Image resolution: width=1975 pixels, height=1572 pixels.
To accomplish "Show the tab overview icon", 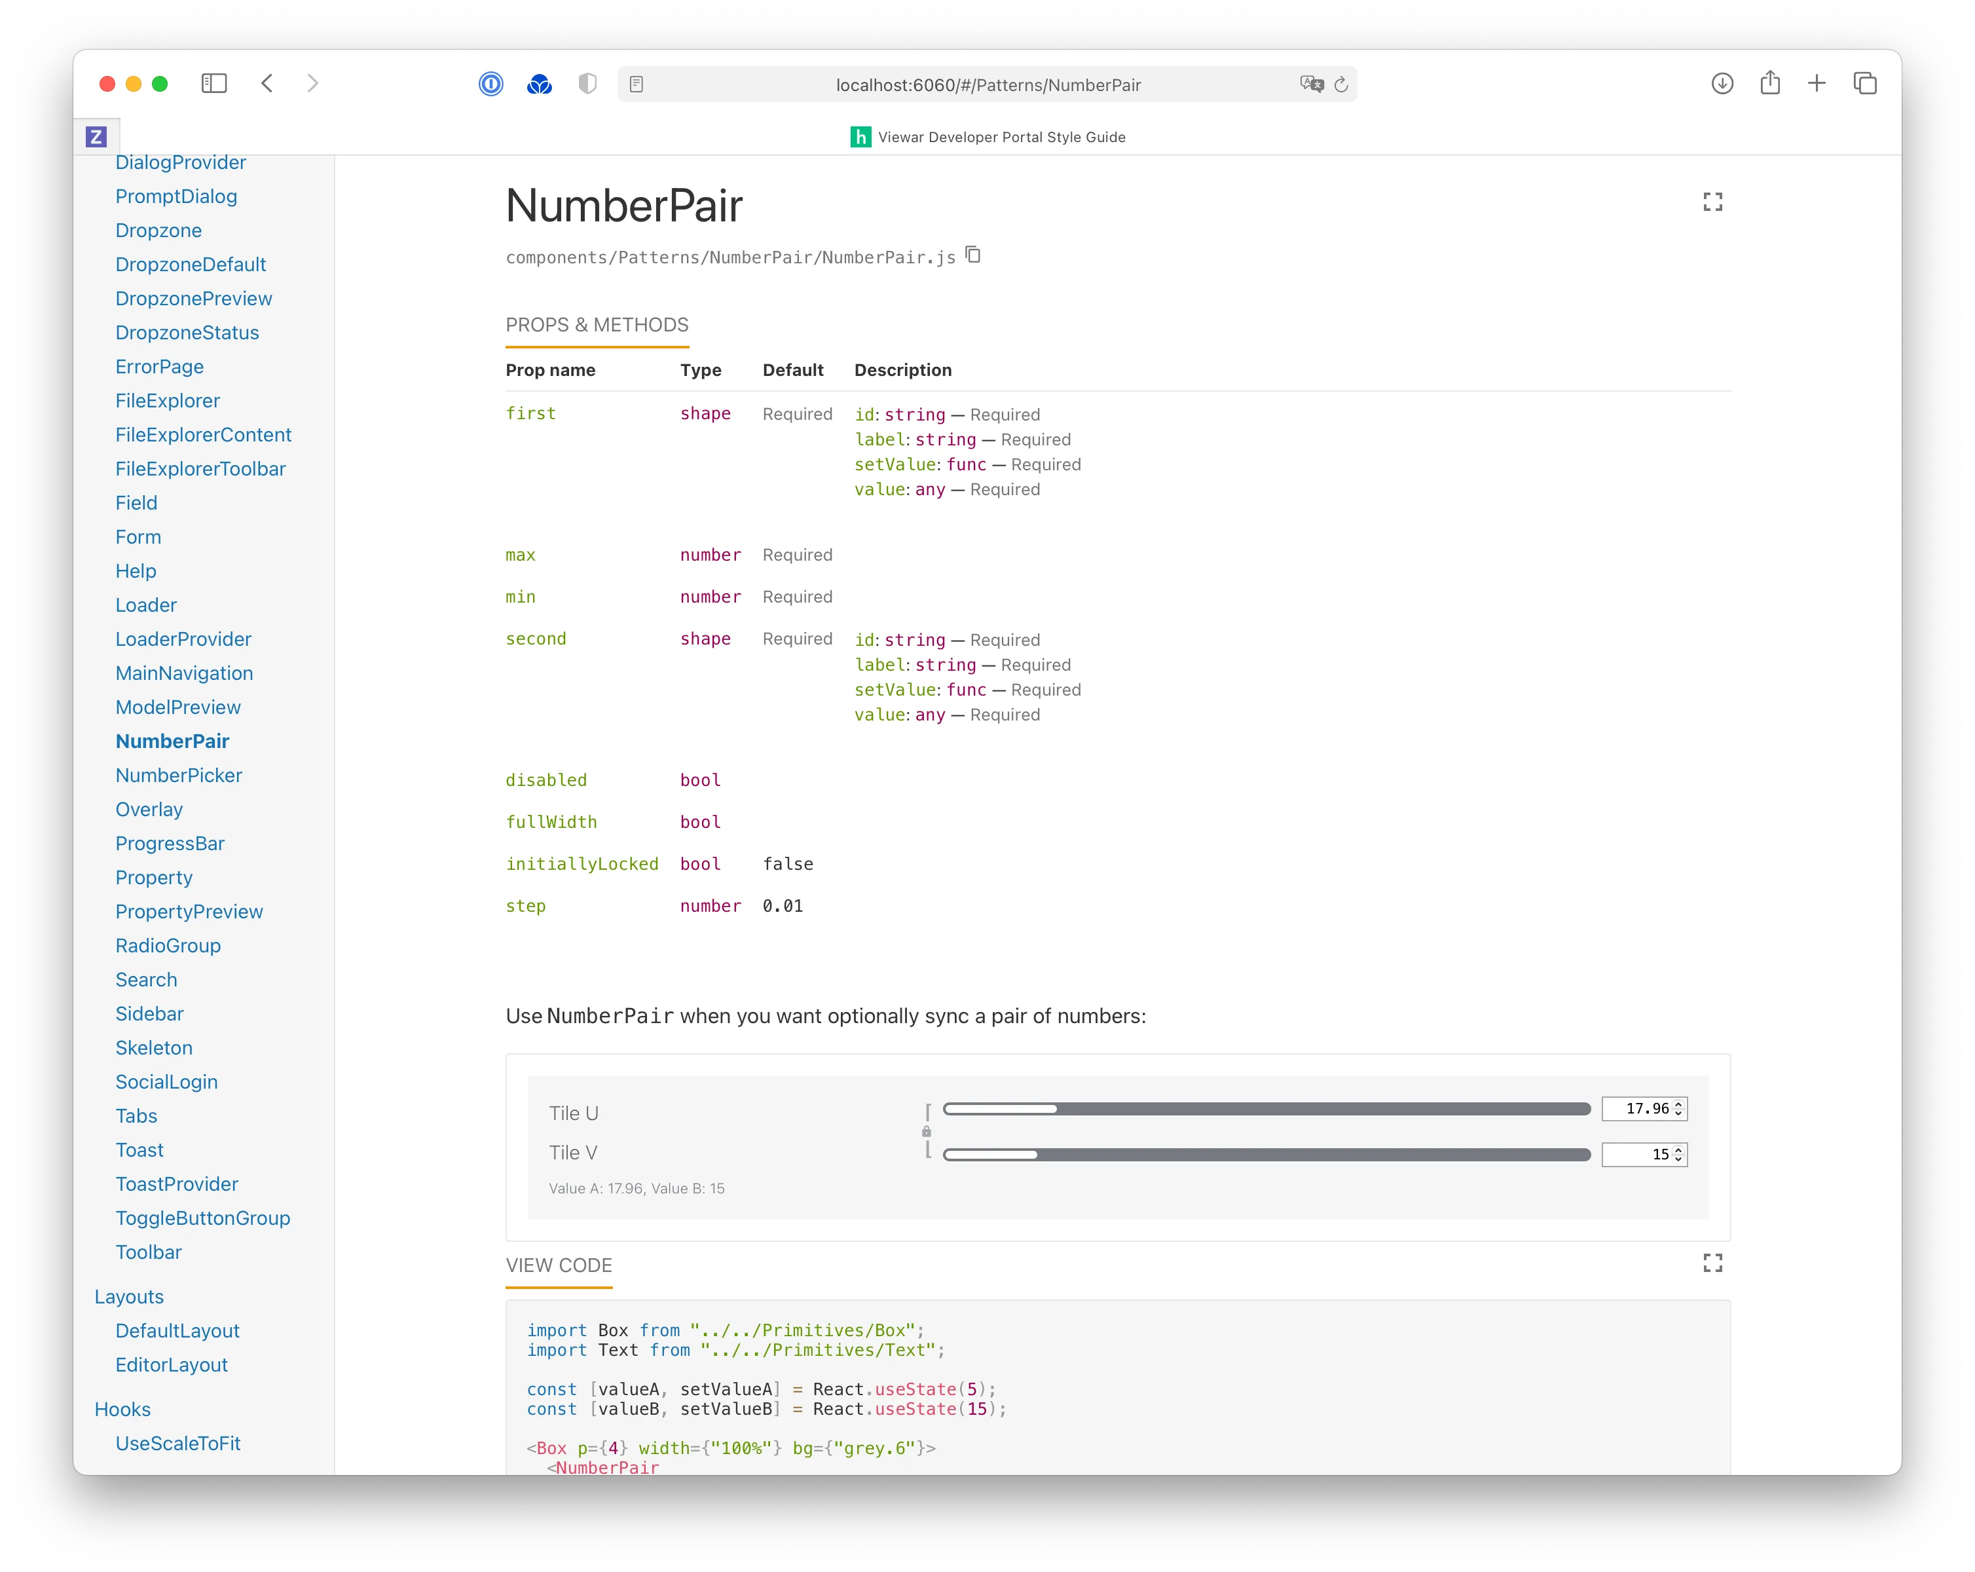I will click(1865, 83).
